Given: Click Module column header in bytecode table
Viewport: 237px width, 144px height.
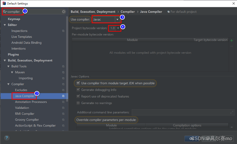Looking at the screenshot, I should [132, 40].
